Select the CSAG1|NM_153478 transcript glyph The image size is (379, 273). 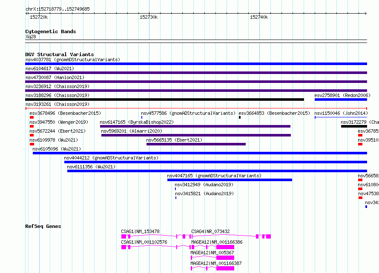tap(155, 236)
